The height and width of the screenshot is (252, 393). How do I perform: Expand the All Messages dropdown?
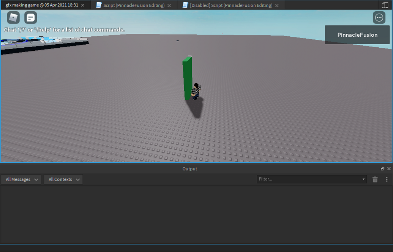pyautogui.click(x=21, y=179)
